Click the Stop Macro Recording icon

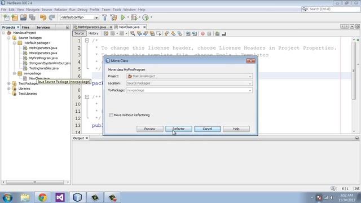(209, 34)
